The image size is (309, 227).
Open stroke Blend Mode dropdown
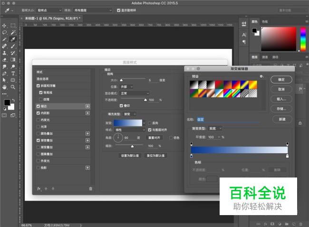tap(135, 93)
